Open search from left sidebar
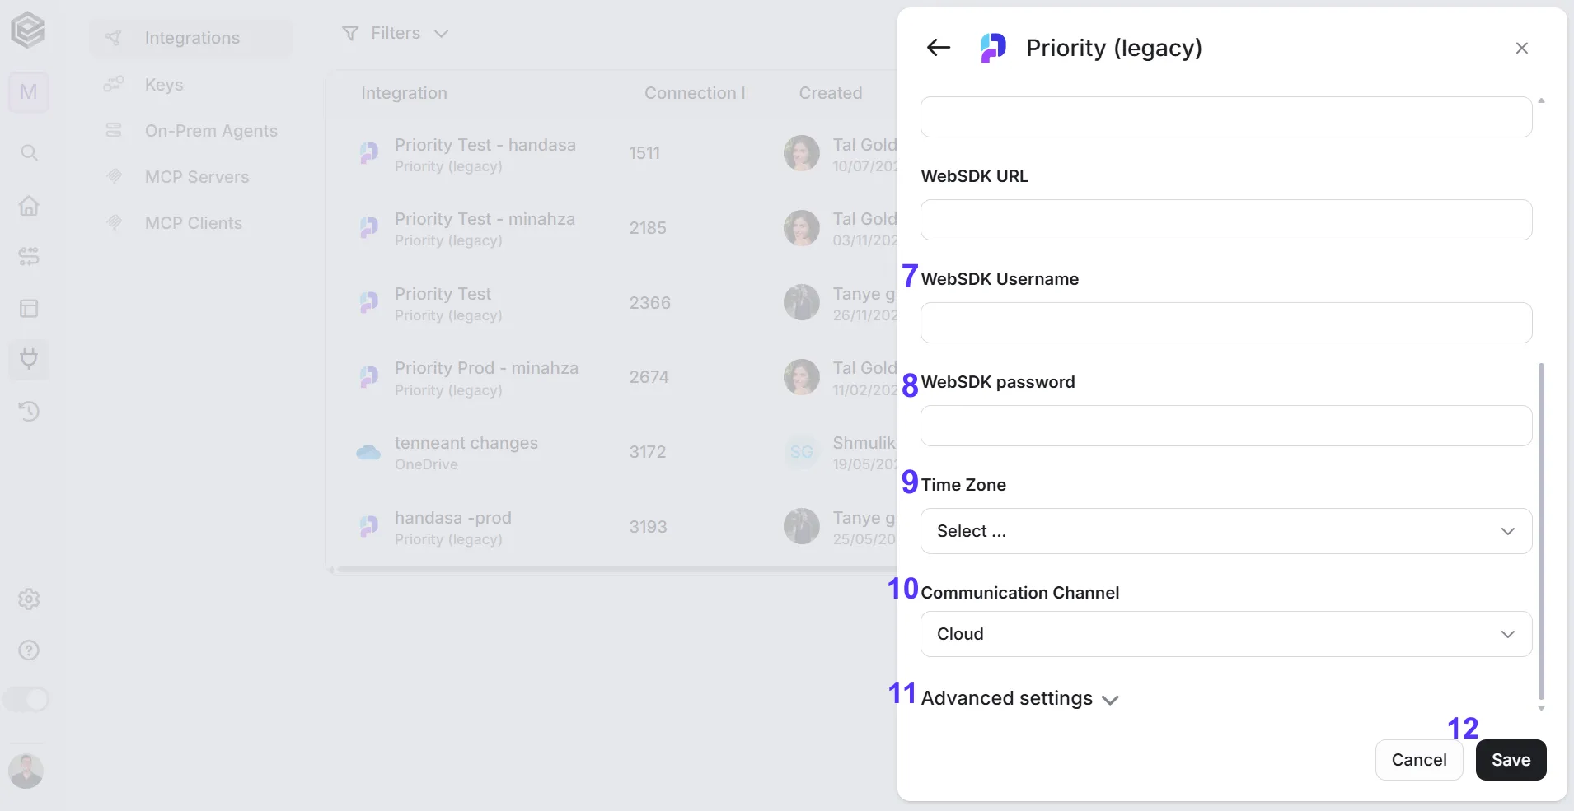The width and height of the screenshot is (1574, 811). pos(29,153)
